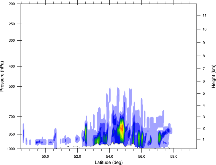
Task: Click the 58.0 latitude tick label
Action: (174, 157)
